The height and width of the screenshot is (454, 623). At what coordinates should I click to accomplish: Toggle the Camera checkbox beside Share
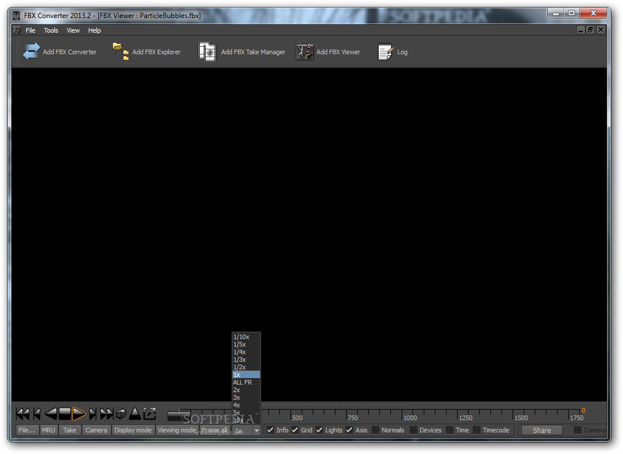coord(577,430)
